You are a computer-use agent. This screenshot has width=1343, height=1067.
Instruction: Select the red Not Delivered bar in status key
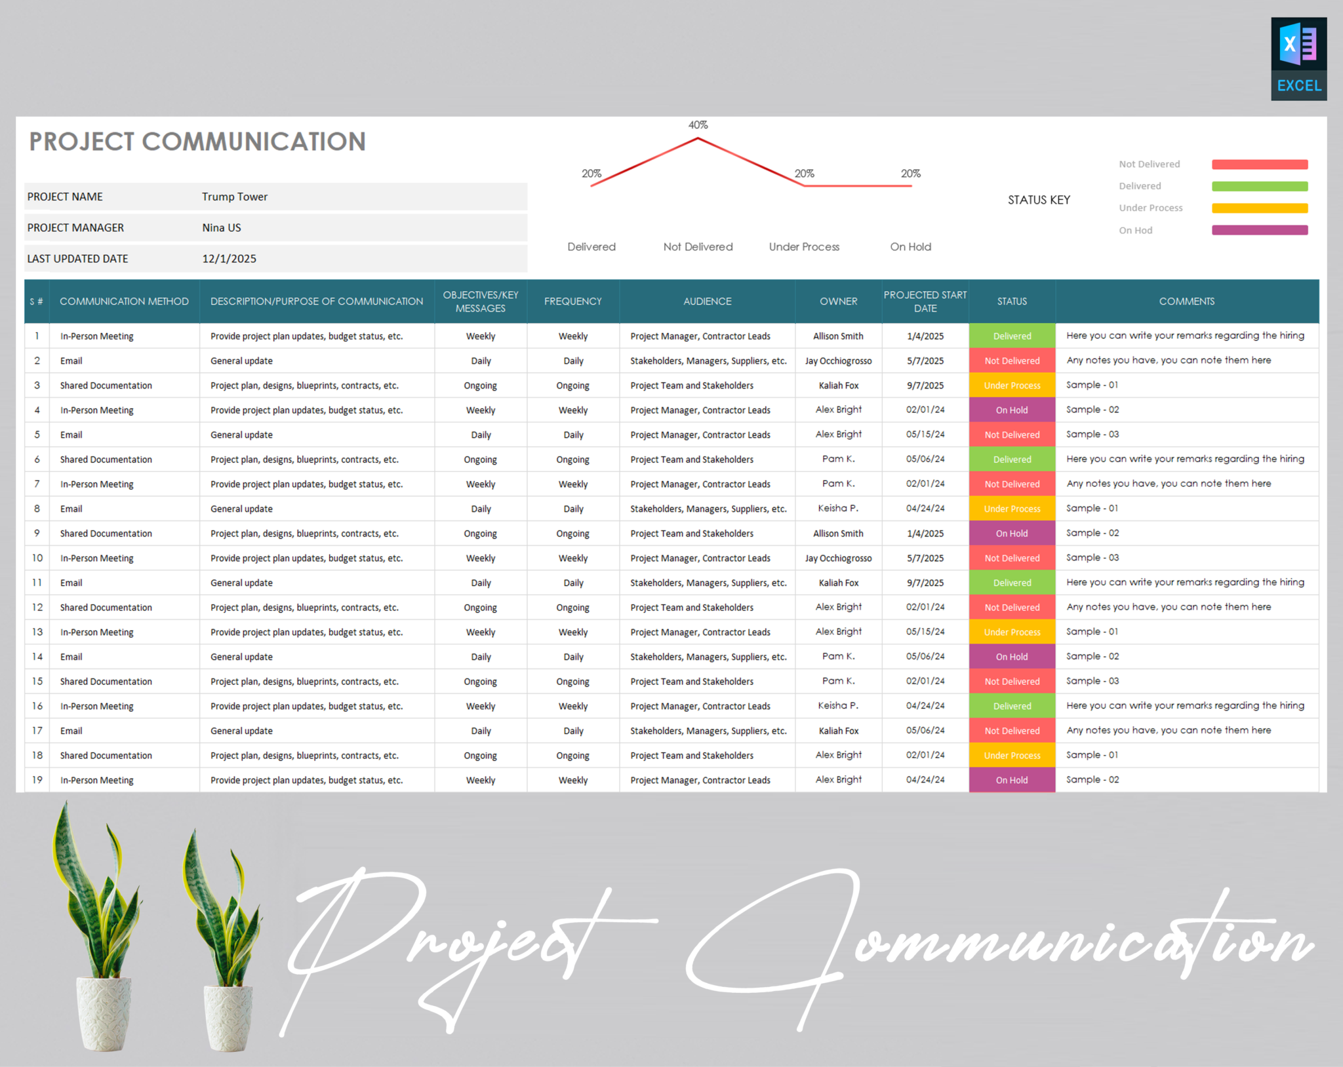1259,164
